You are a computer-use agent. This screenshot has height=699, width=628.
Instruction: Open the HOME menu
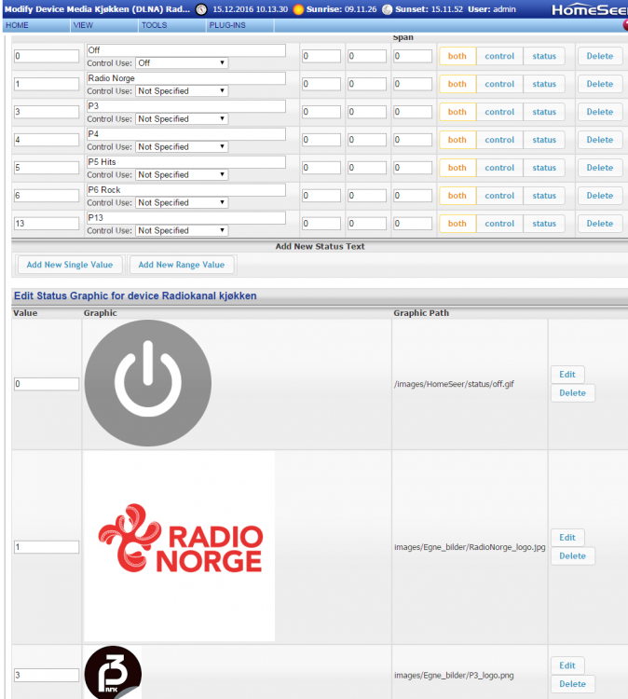tap(18, 25)
